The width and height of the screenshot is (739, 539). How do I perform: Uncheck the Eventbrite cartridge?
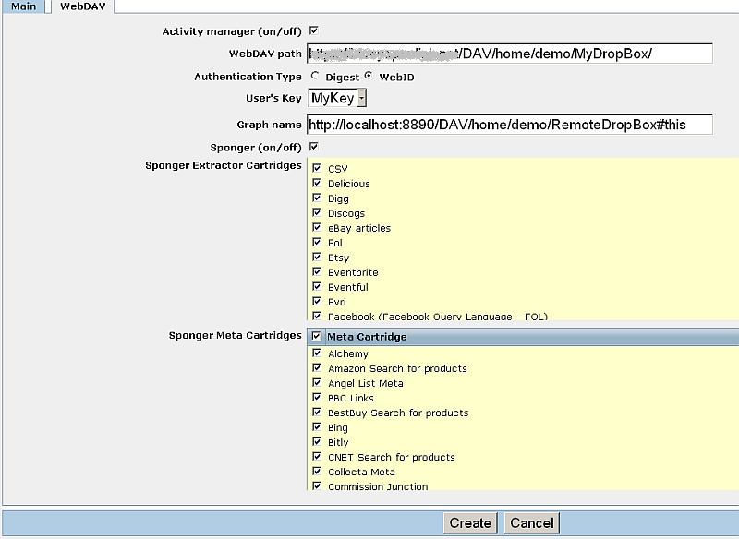pos(317,272)
